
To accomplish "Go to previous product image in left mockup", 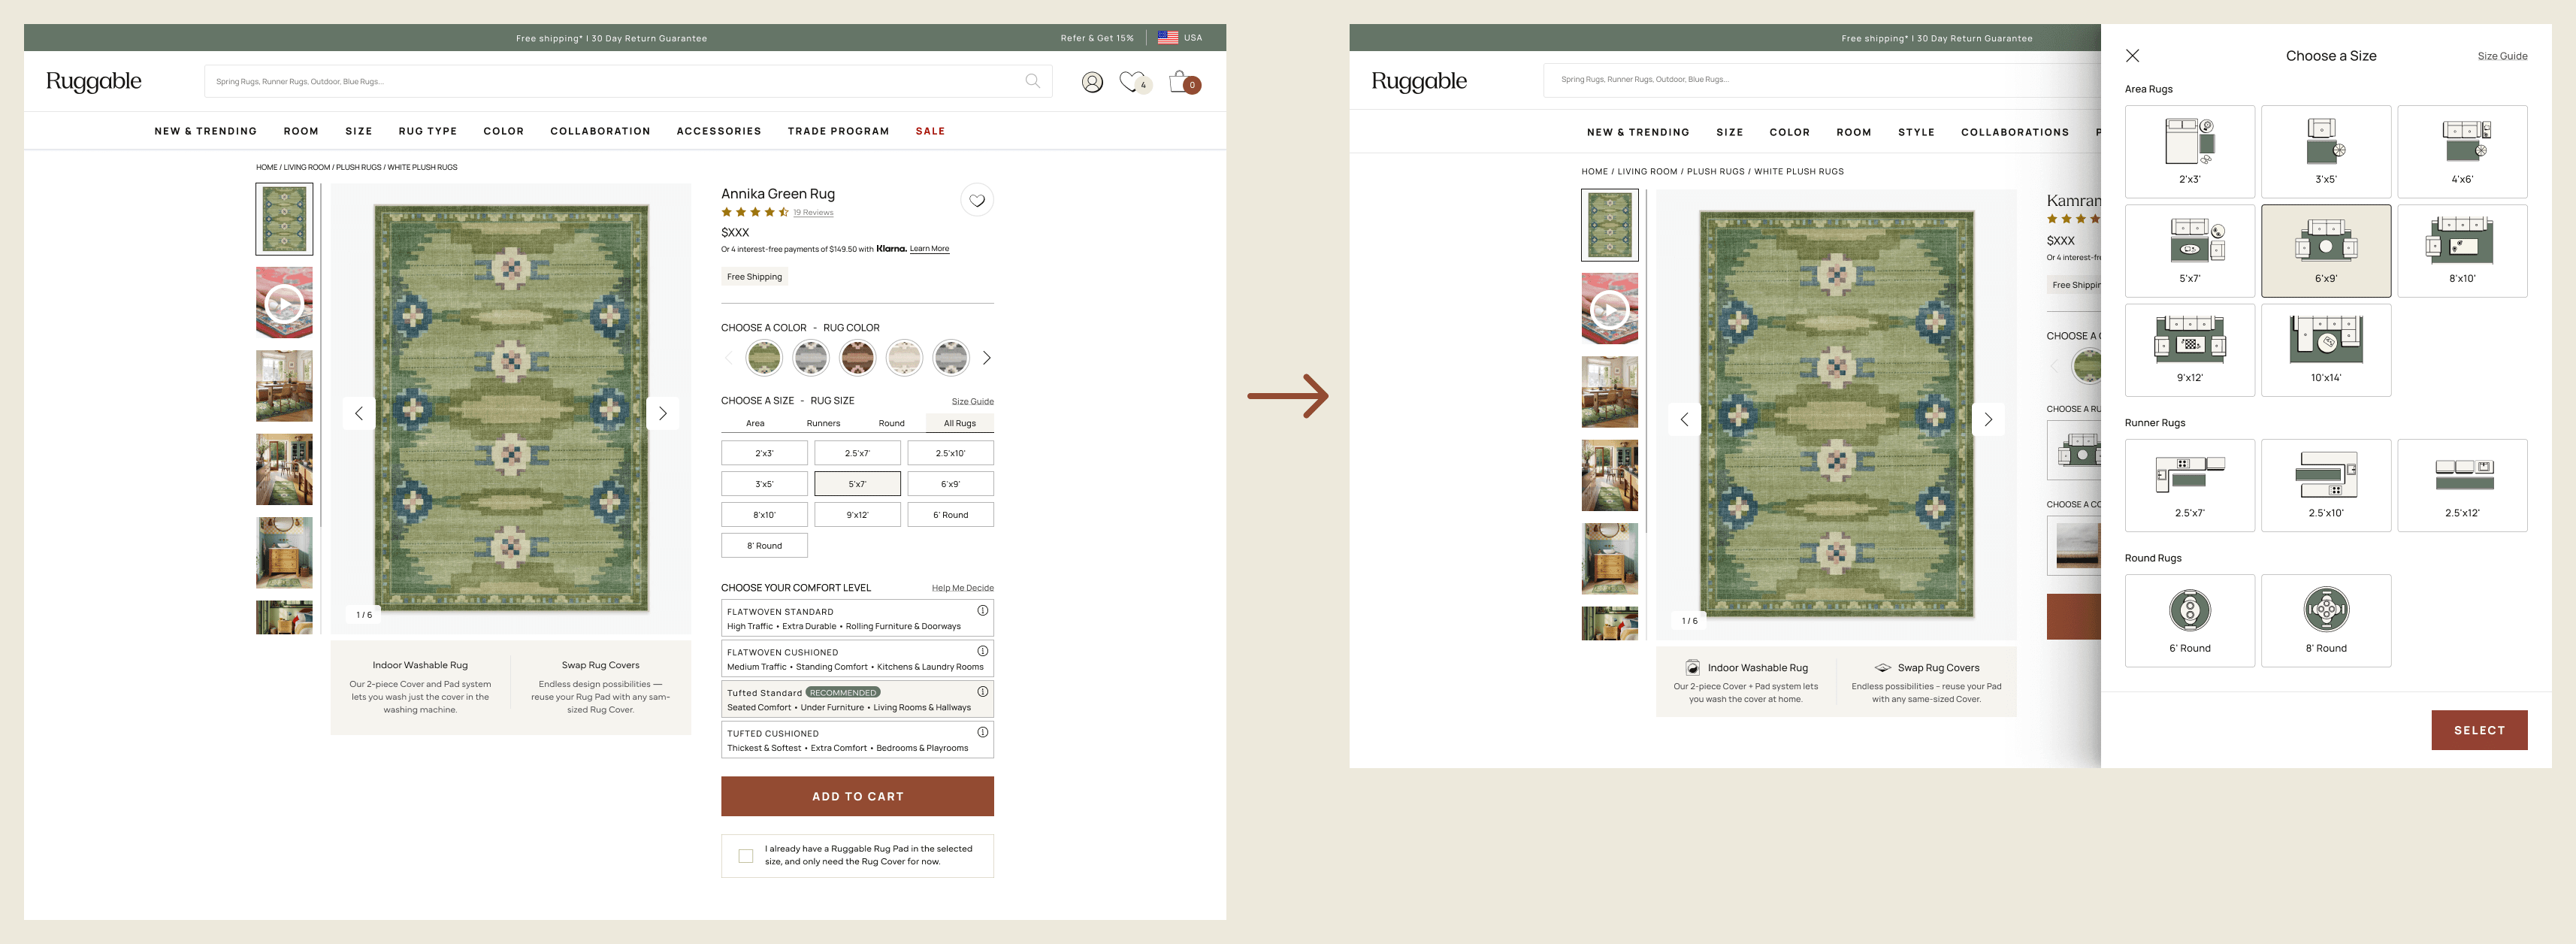I will [x=359, y=413].
